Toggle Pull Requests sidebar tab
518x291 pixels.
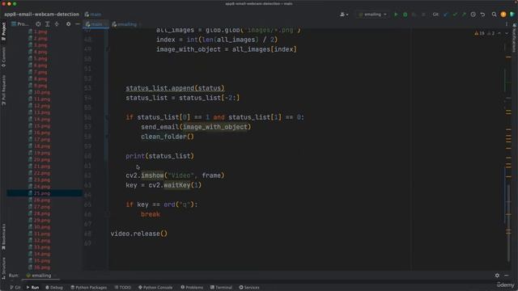pyautogui.click(x=3, y=90)
